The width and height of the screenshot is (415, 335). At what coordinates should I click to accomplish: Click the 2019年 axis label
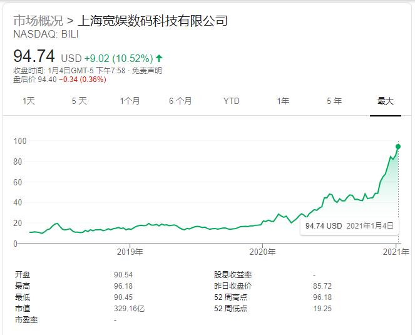click(130, 252)
